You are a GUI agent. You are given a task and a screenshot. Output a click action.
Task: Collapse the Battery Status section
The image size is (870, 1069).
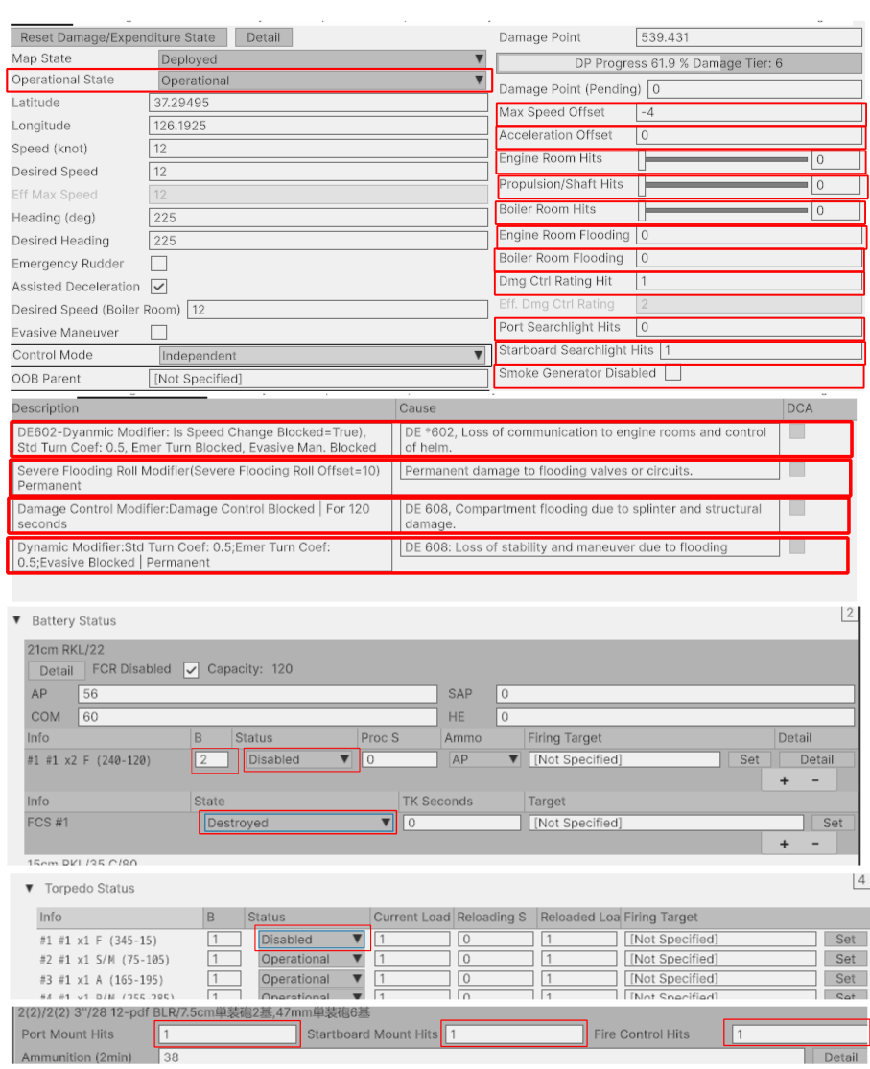[17, 620]
